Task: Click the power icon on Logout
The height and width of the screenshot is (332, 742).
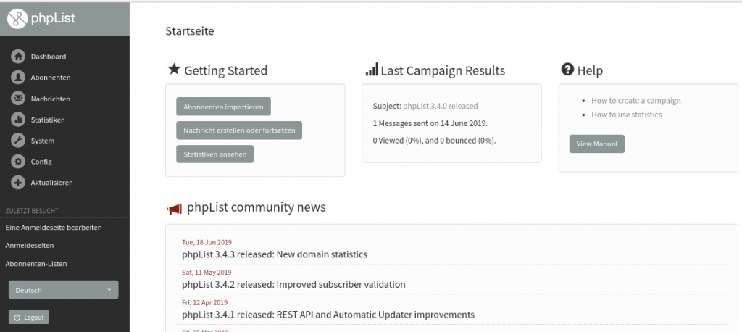Action: [x=17, y=318]
